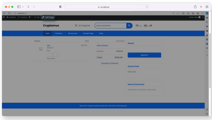Click into the Search products input field

pyautogui.click(x=110, y=26)
